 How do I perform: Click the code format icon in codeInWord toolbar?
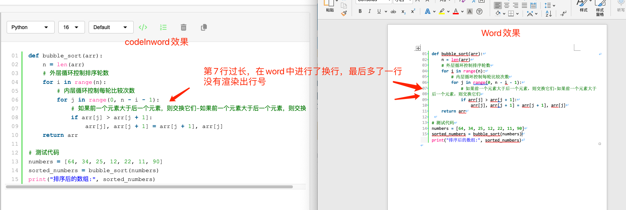[143, 27]
